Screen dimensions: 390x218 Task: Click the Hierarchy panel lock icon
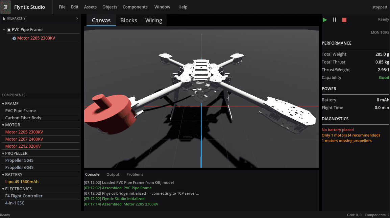coord(4,18)
